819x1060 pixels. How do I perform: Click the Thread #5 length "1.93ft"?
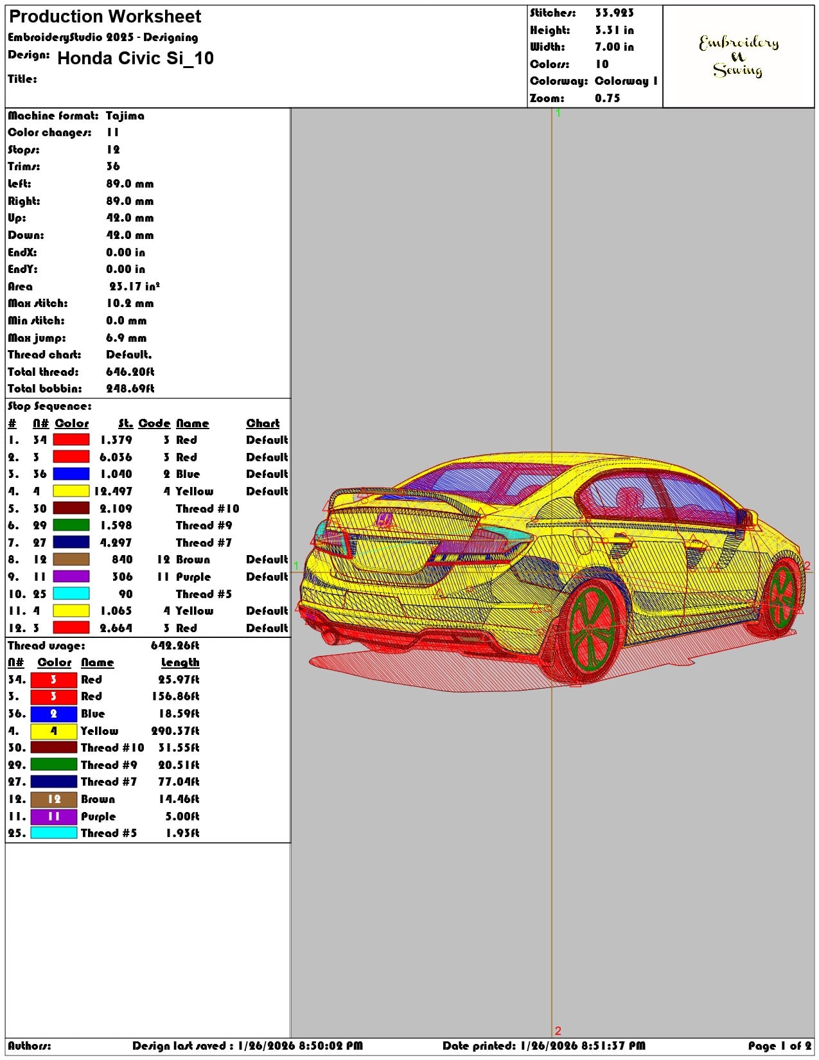pos(182,833)
